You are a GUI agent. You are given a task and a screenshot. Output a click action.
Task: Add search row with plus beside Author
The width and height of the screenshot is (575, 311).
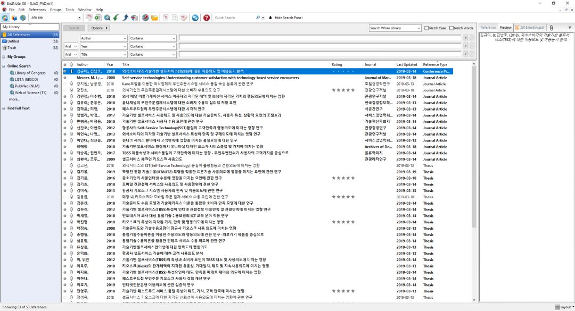[x=466, y=38]
